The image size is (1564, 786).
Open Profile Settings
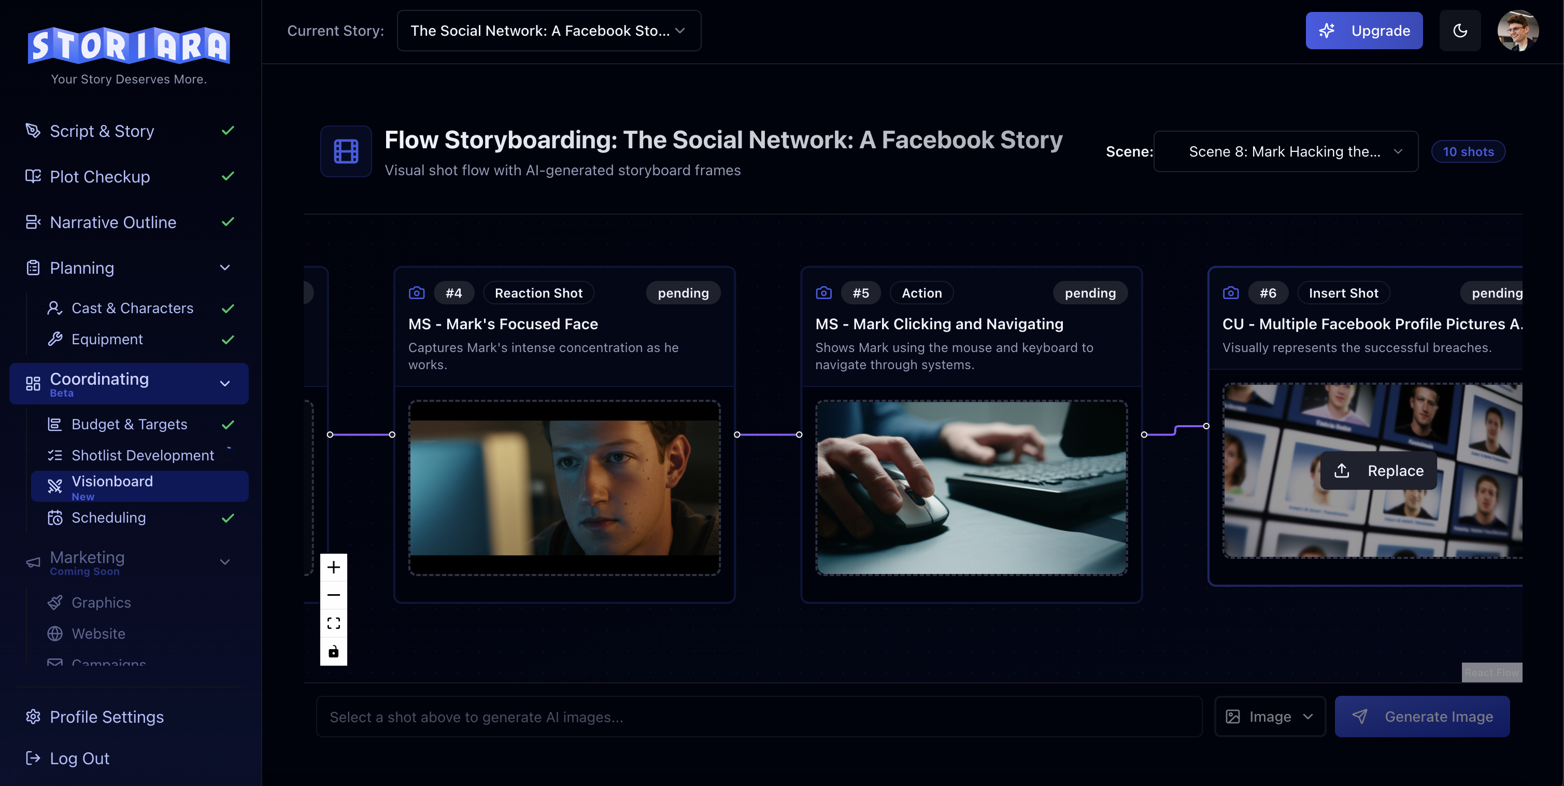pos(129,717)
